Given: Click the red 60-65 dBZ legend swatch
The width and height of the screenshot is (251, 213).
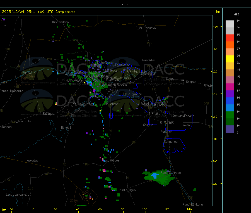Looking at the screenshot, I should 230,38.
